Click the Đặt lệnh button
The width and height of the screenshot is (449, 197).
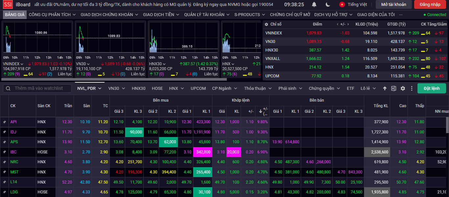(432, 89)
